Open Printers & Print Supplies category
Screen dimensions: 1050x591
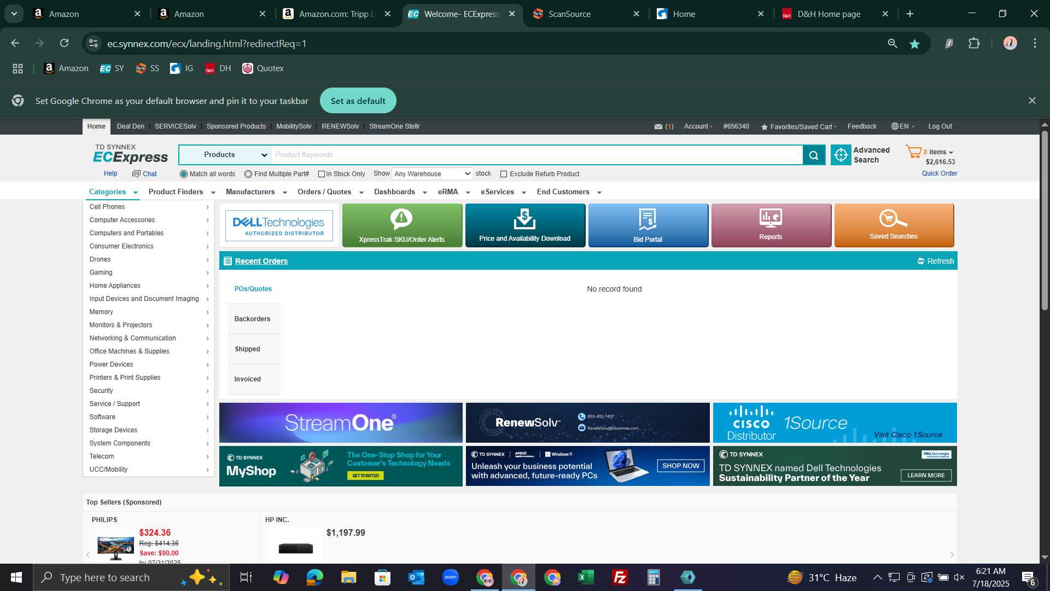(x=149, y=378)
